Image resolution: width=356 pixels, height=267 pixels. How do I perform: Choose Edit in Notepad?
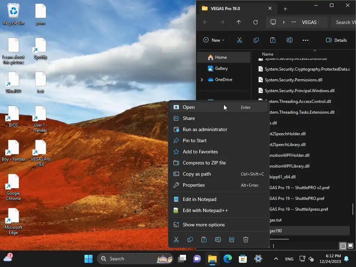219,199
